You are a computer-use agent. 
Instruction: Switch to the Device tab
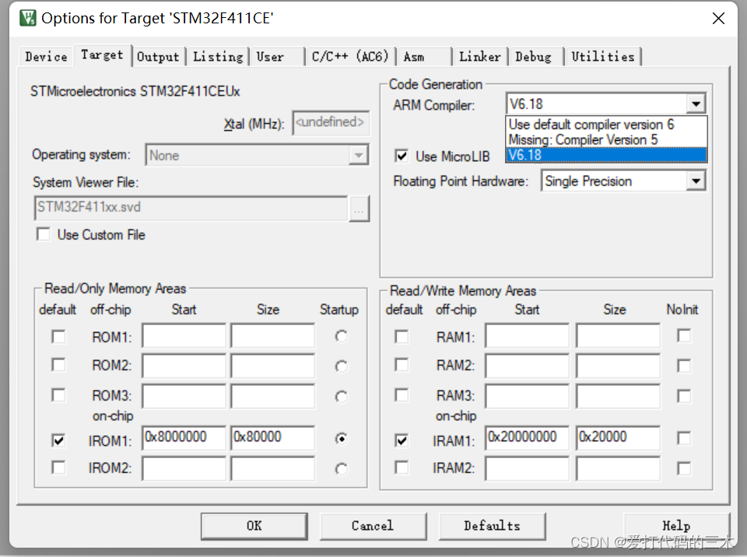point(46,57)
